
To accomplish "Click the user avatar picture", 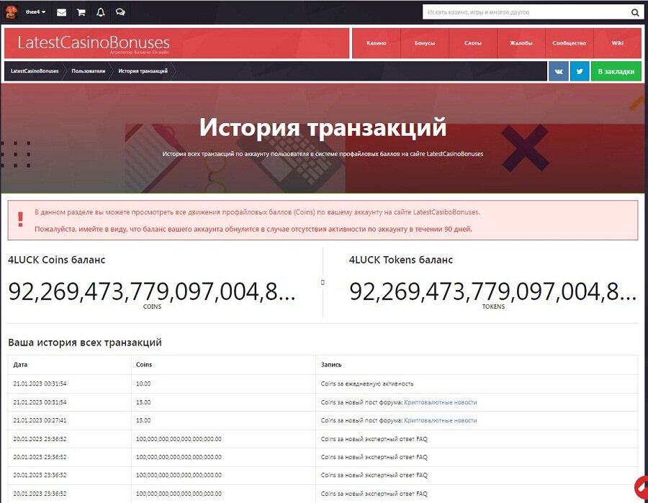I will pyautogui.click(x=12, y=12).
